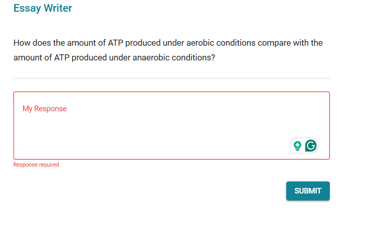Click the "My Response" placeholder label
This screenshot has width=387, height=227.
pyautogui.click(x=45, y=109)
